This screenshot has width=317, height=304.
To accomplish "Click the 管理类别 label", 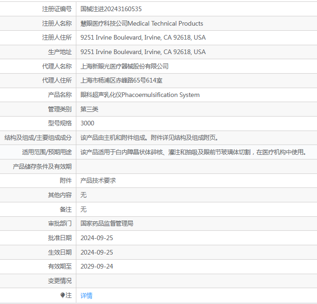I will (x=60, y=109).
